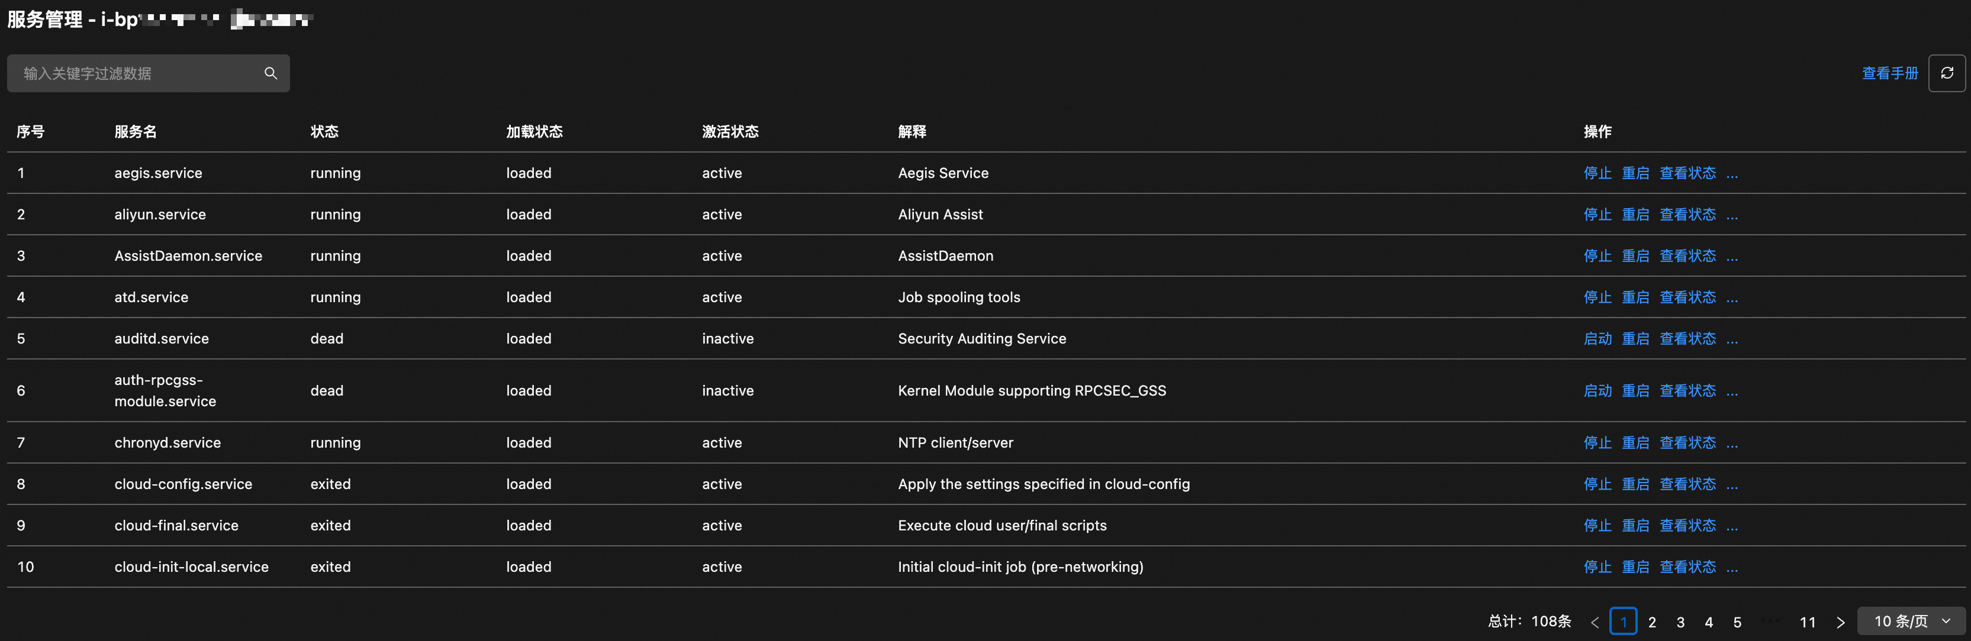
Task: Open the 查看手册 manual link
Action: [x=1889, y=73]
